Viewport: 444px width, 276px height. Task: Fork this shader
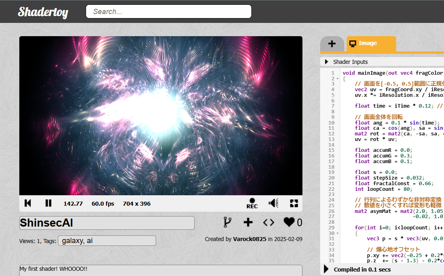(227, 222)
